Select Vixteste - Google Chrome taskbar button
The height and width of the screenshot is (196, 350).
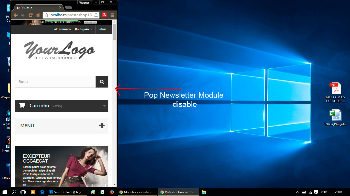(x=178, y=192)
